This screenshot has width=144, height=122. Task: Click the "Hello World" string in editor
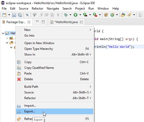pos(119,47)
